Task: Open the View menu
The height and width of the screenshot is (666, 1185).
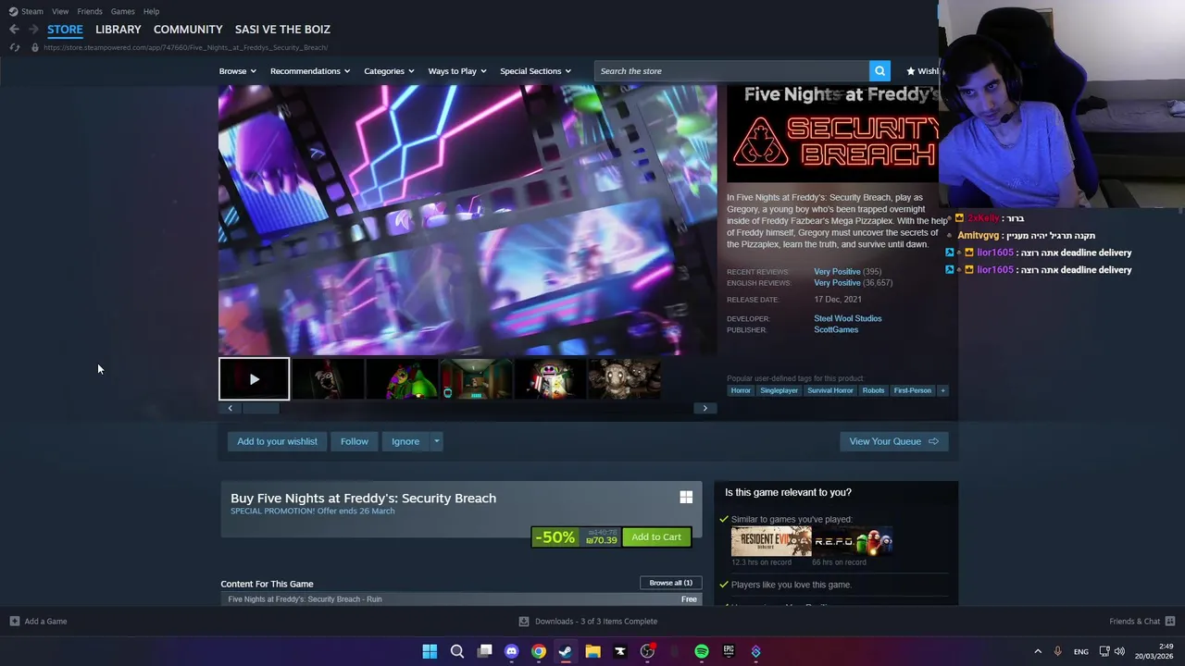Action: [60, 11]
